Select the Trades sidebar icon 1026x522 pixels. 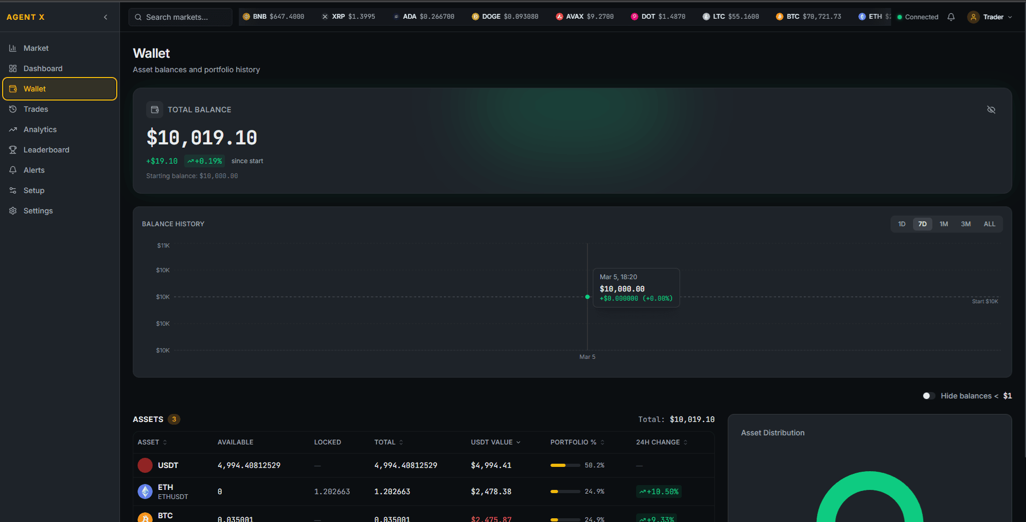click(x=13, y=109)
